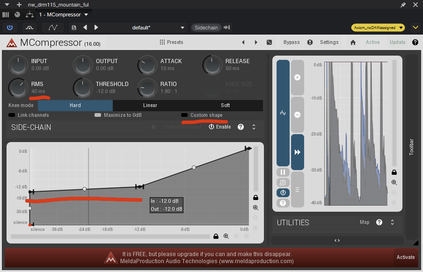Click the OUTPUT gain knob
The height and width of the screenshot is (272, 423).
[x=83, y=65]
